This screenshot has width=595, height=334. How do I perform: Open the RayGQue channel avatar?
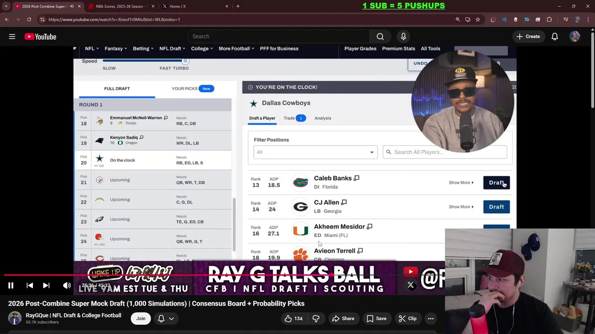pos(15,318)
